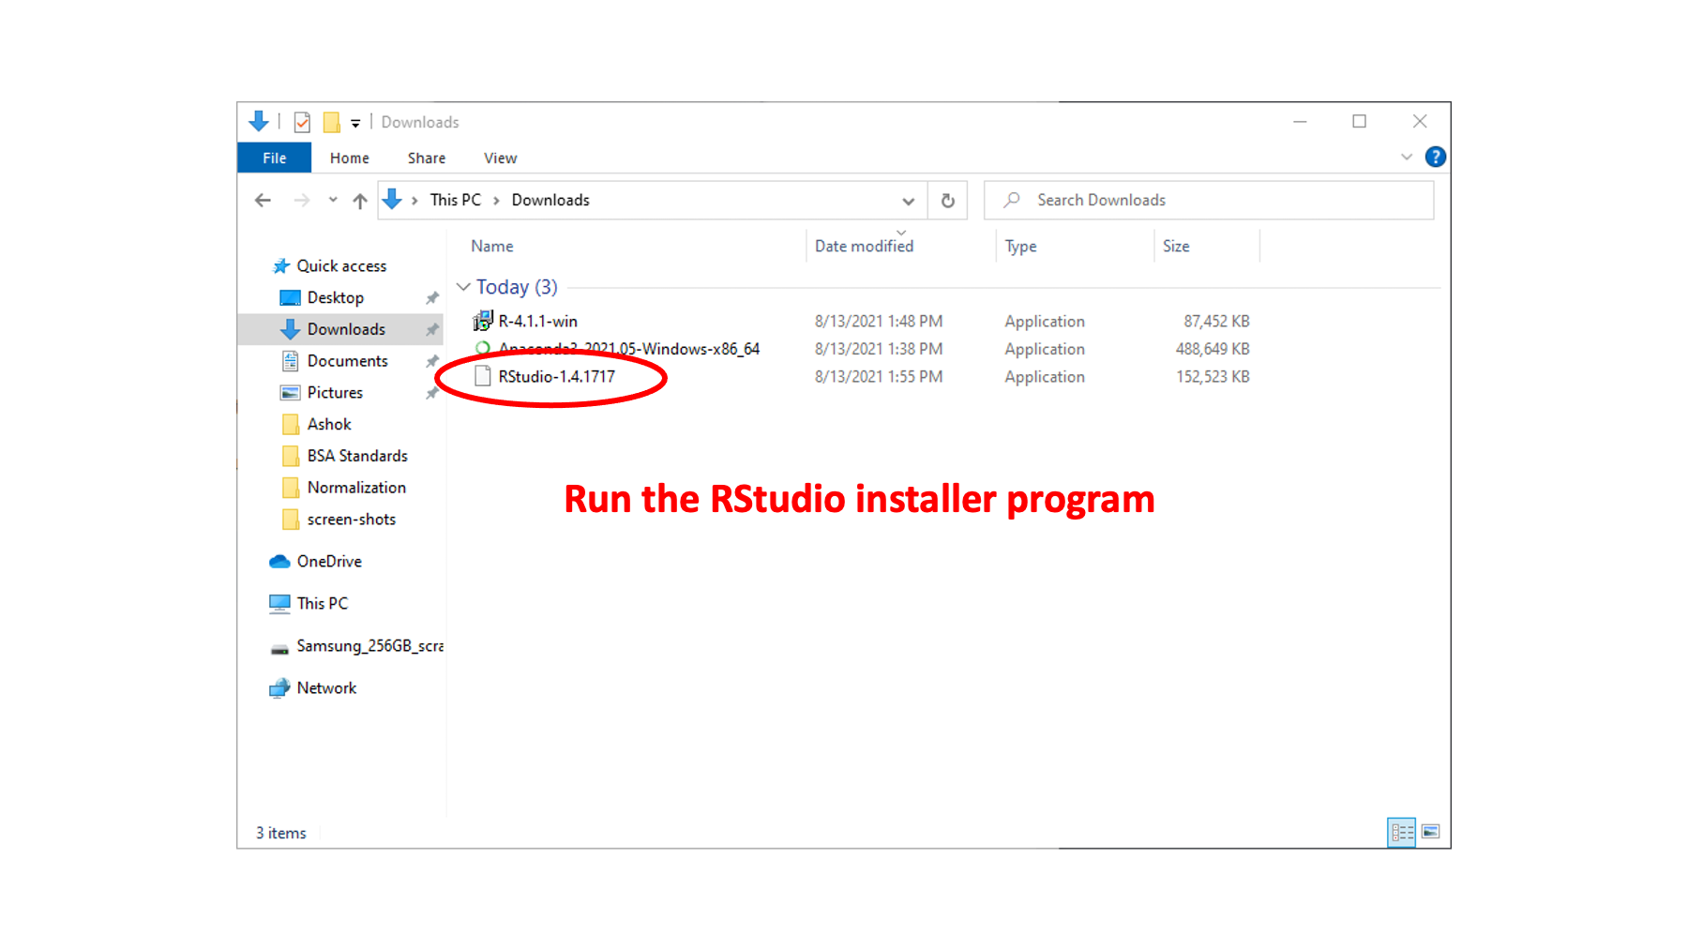Screen dimensions: 1688x950
Task: Open the Share ribbon tab
Action: [x=427, y=158]
